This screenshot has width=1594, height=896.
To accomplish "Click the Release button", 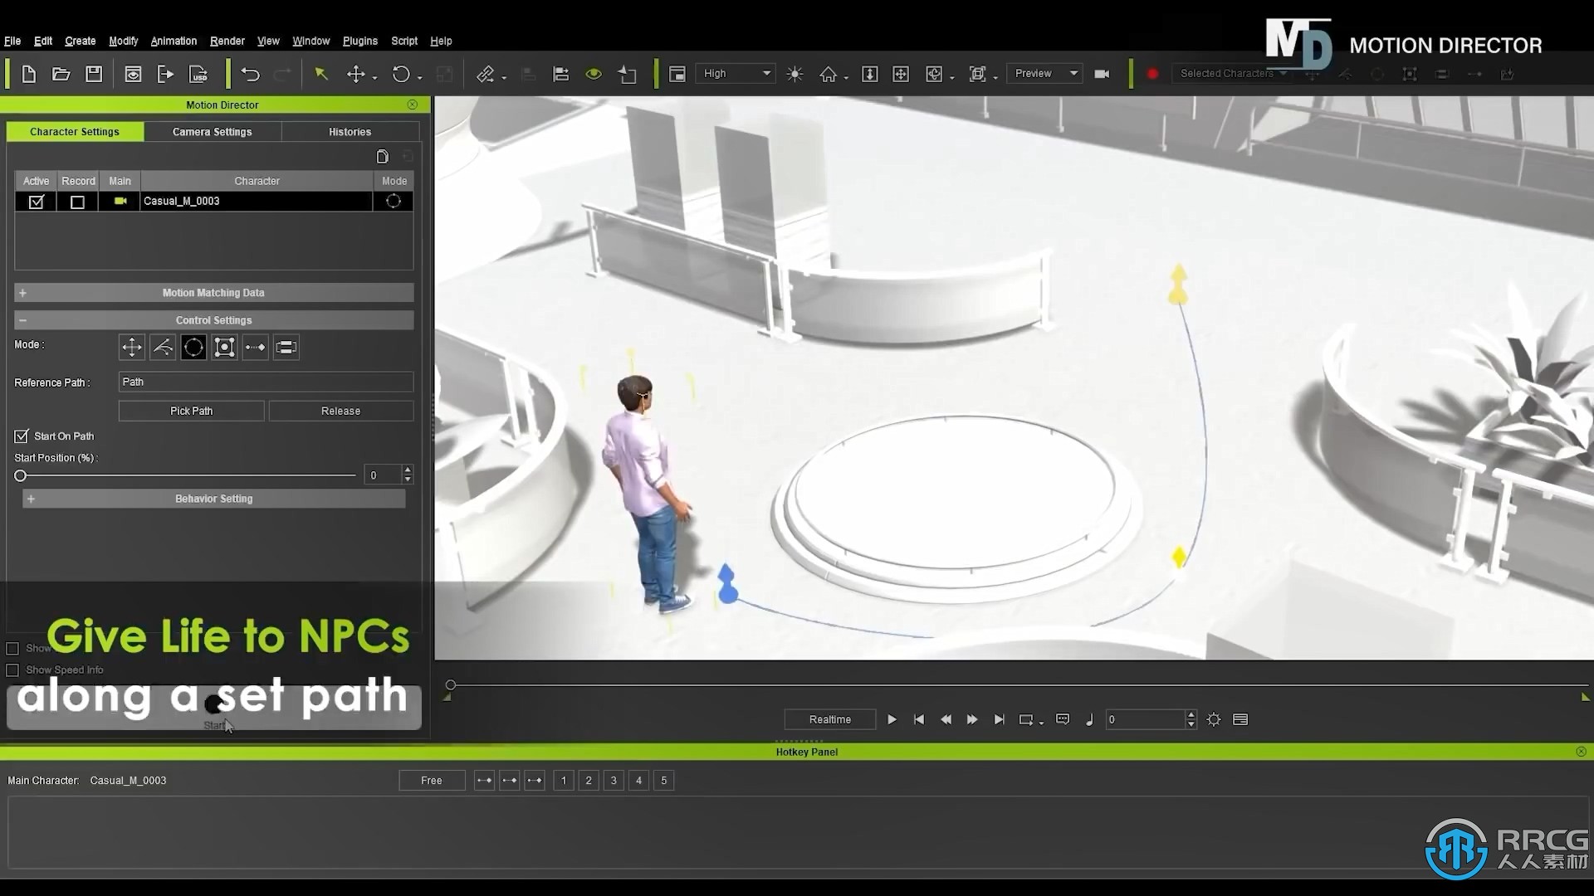I will pyautogui.click(x=340, y=411).
